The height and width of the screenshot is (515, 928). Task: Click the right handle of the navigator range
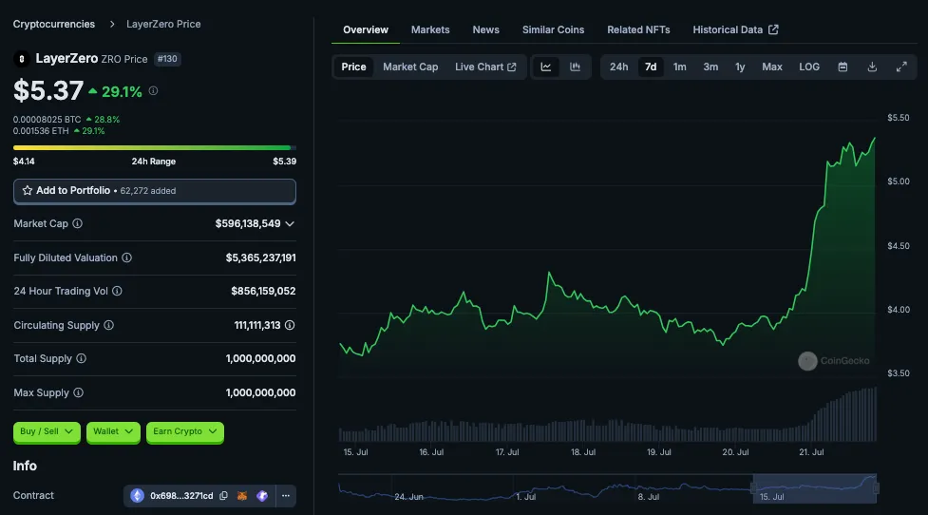(876, 488)
